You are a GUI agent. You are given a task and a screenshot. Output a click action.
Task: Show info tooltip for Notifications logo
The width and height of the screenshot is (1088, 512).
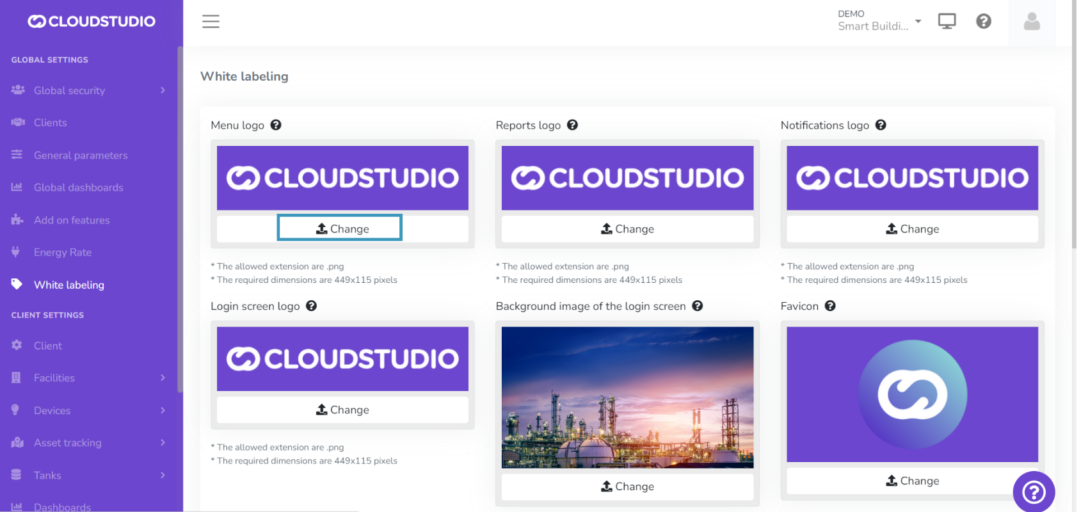click(881, 125)
